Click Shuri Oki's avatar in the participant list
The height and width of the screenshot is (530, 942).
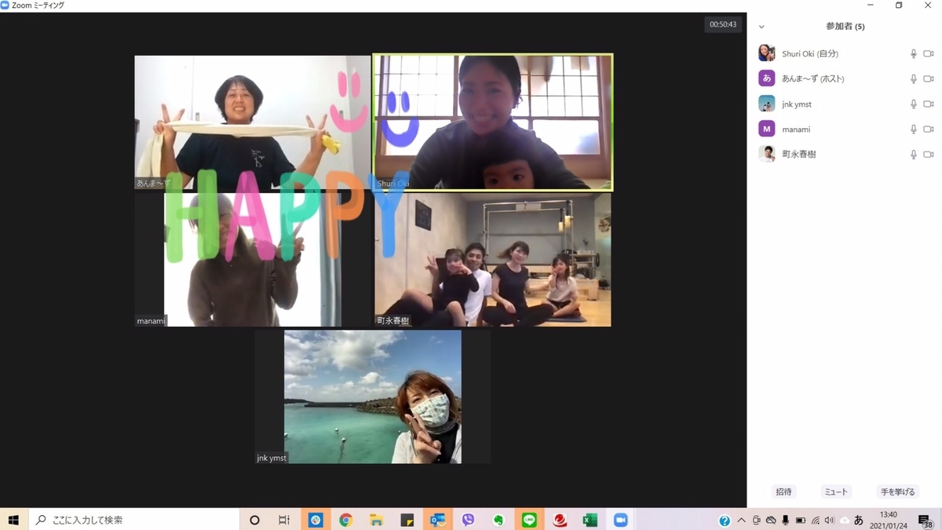coord(767,53)
